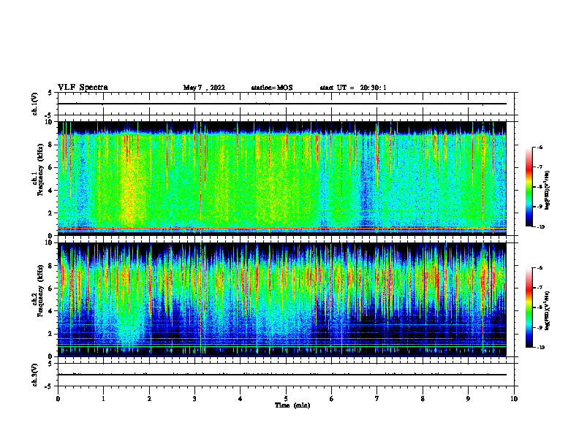Click the '9' tick on the time axis
Screen dimensions: 579x447
pyautogui.click(x=468, y=399)
